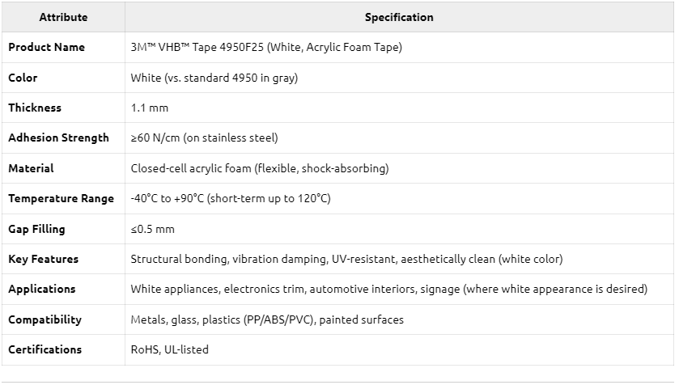
Task: Select the Key Features label
Action: (44, 259)
